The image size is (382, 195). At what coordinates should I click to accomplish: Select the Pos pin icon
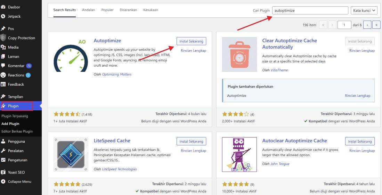pos(3,29)
